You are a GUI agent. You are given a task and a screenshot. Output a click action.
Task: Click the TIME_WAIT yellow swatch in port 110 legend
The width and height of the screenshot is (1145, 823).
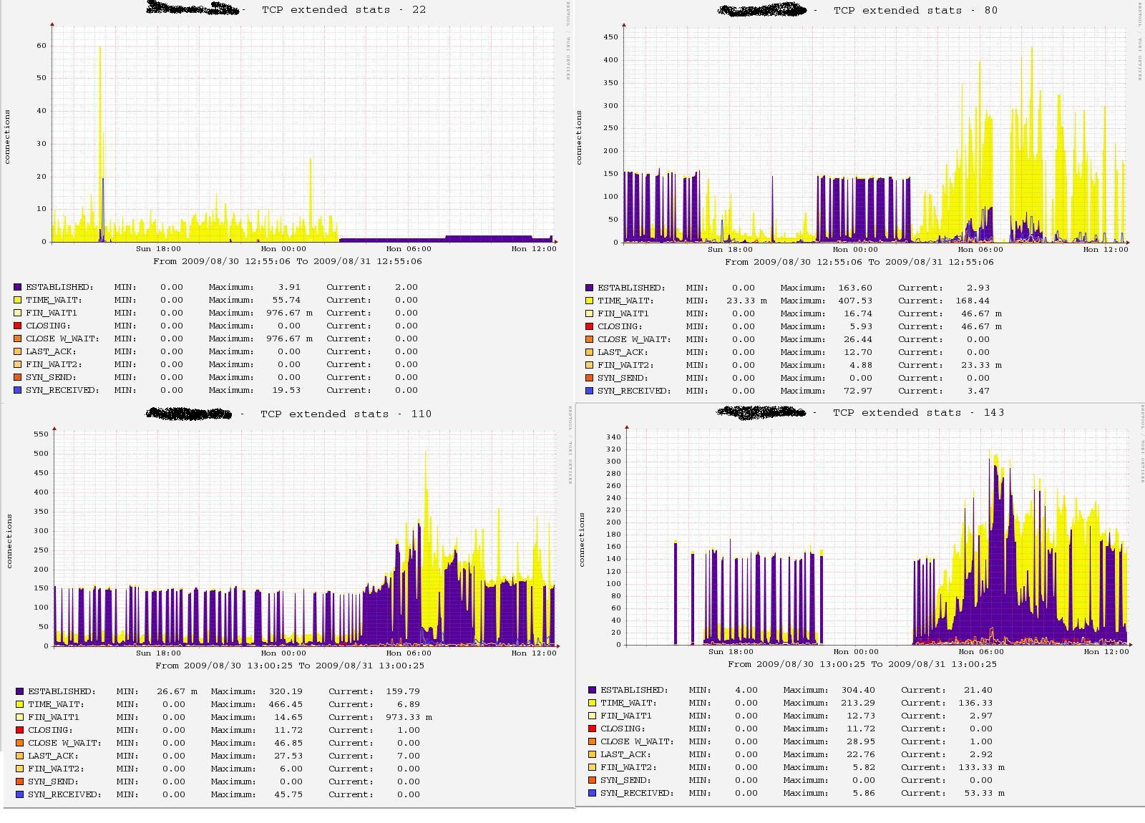20,704
